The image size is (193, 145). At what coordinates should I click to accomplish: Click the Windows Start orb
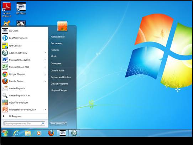tap(5, 133)
